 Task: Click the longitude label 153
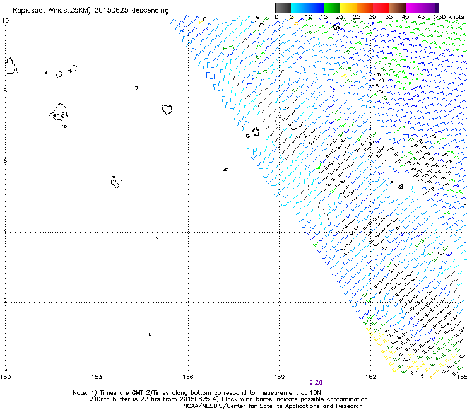tap(97, 377)
